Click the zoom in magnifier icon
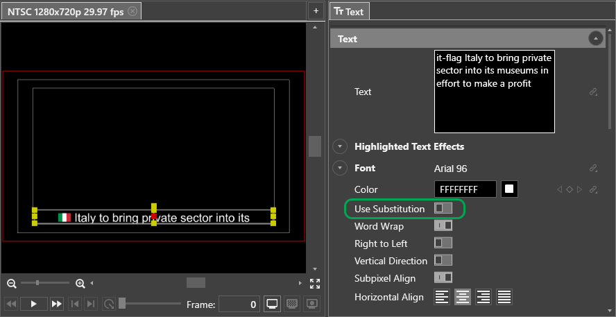Screen dimensions: 616x317 (x=80, y=283)
